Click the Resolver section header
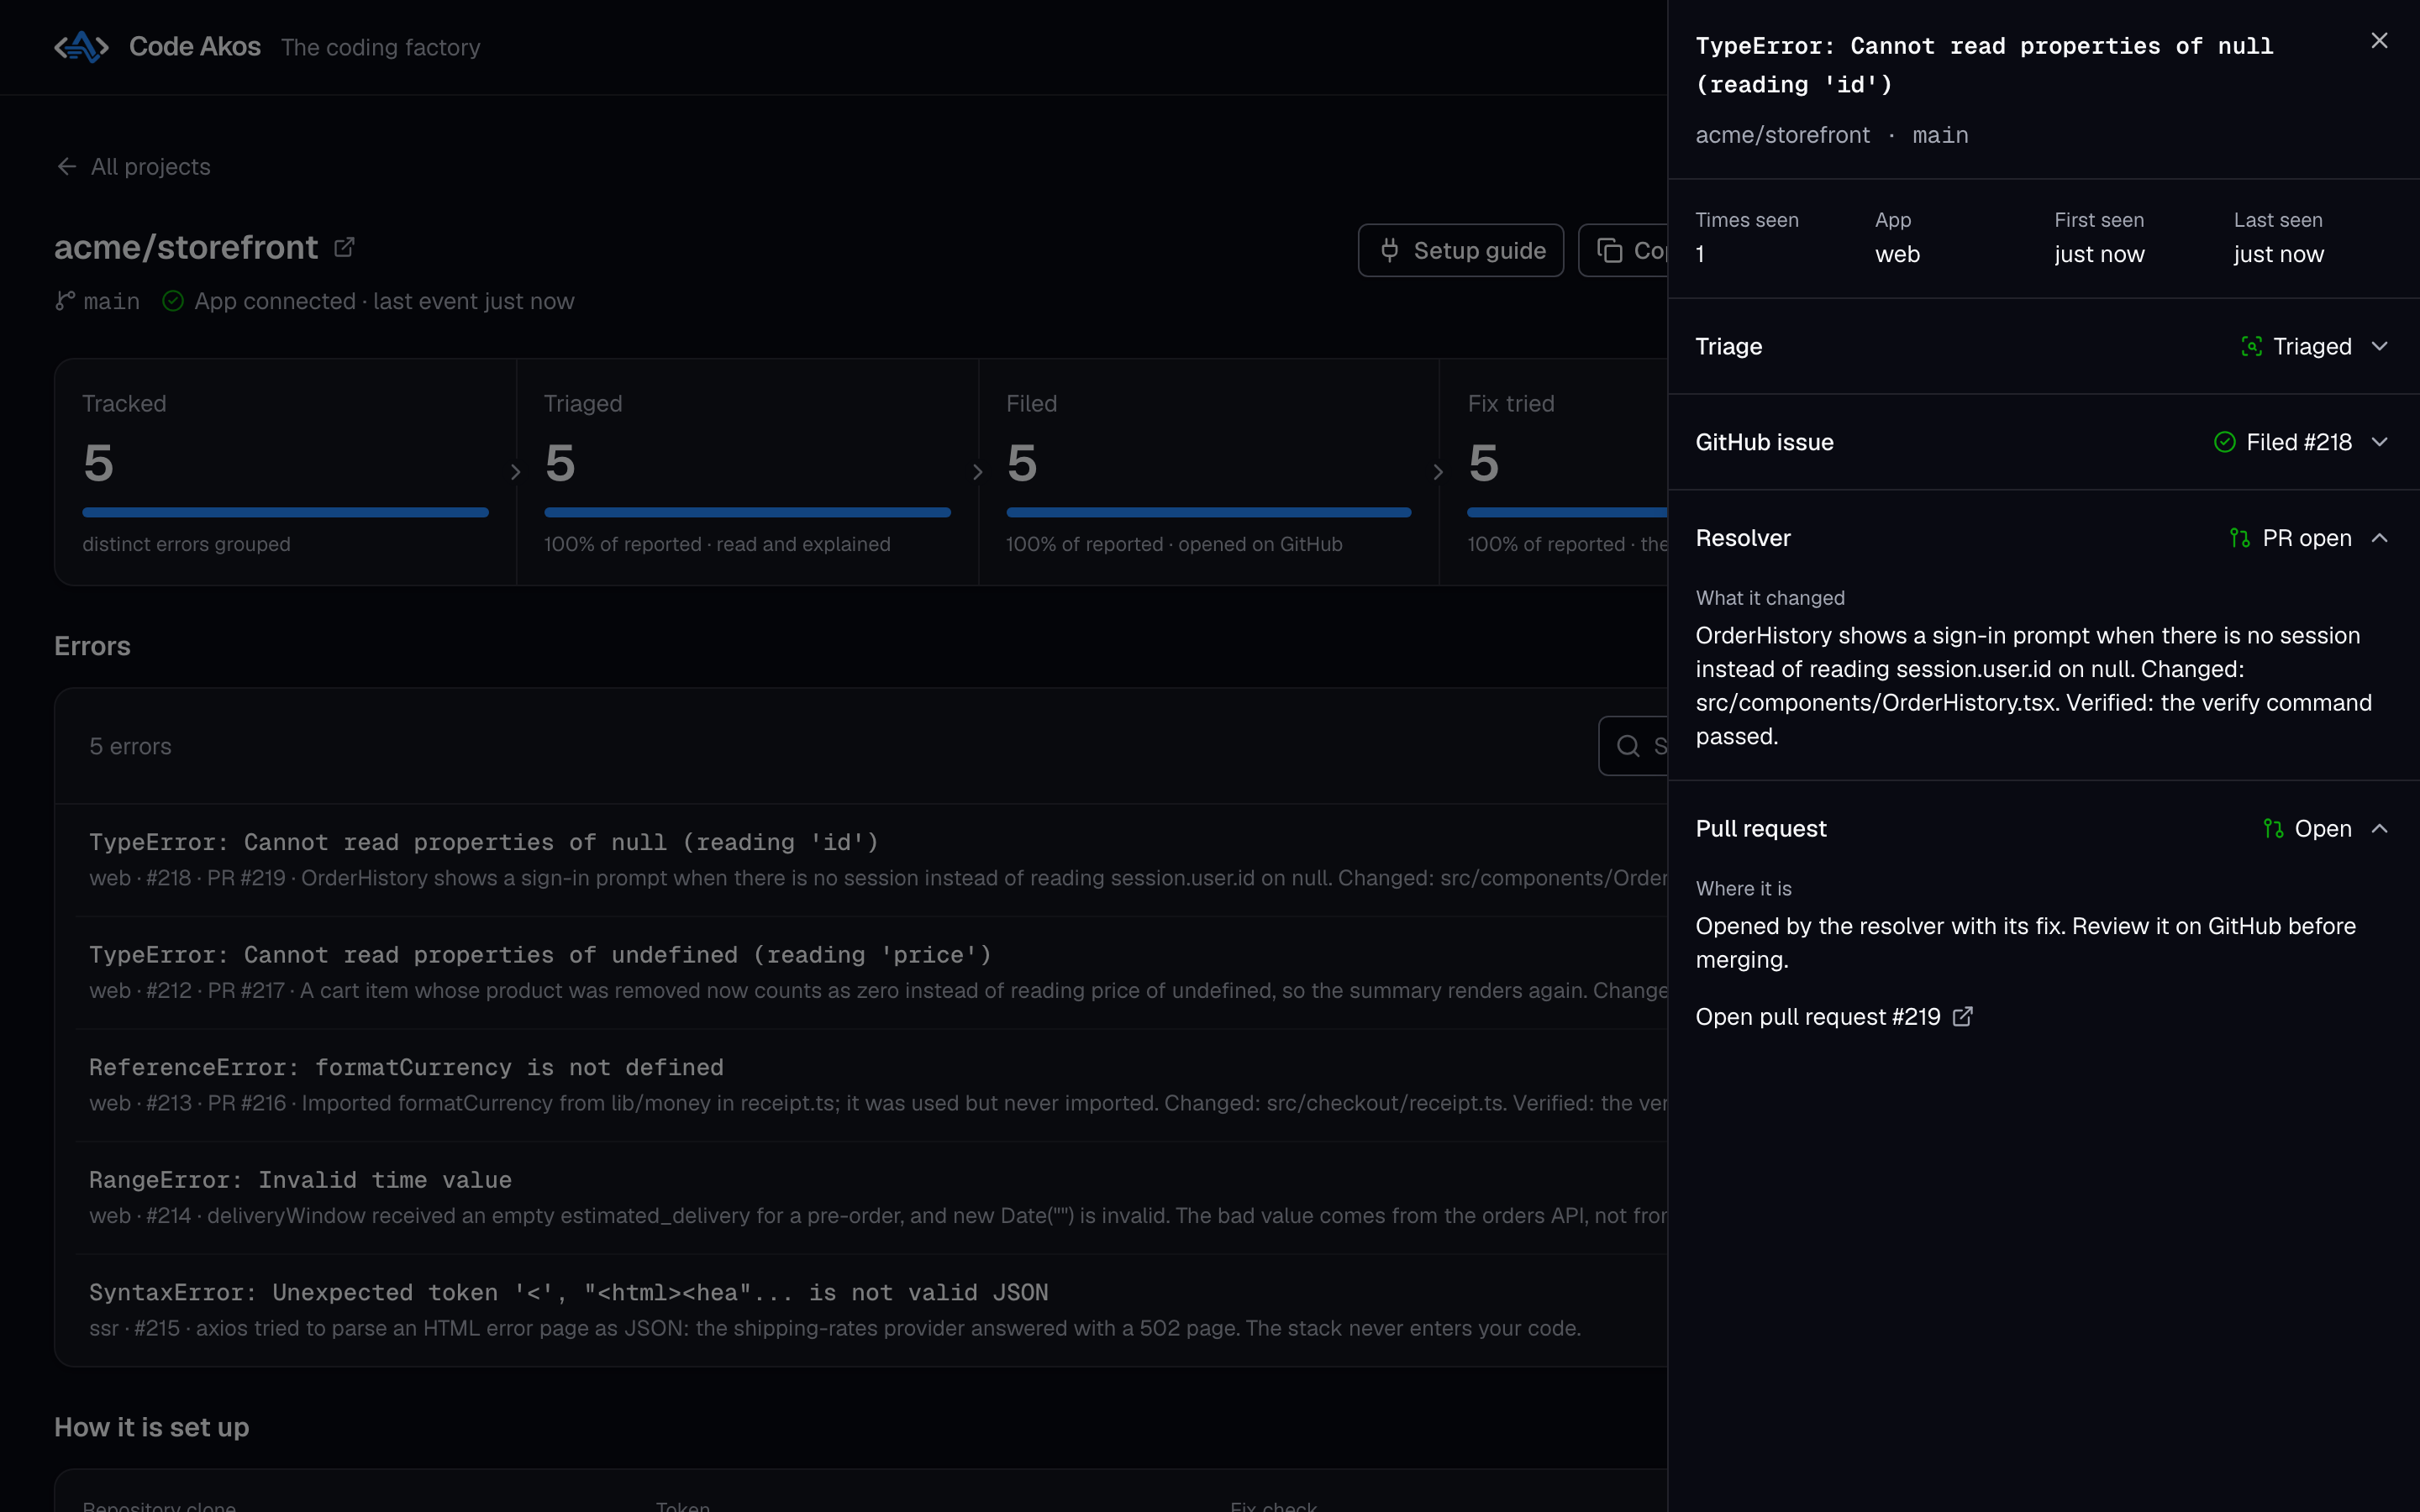The width and height of the screenshot is (2420, 1512). (2043, 538)
